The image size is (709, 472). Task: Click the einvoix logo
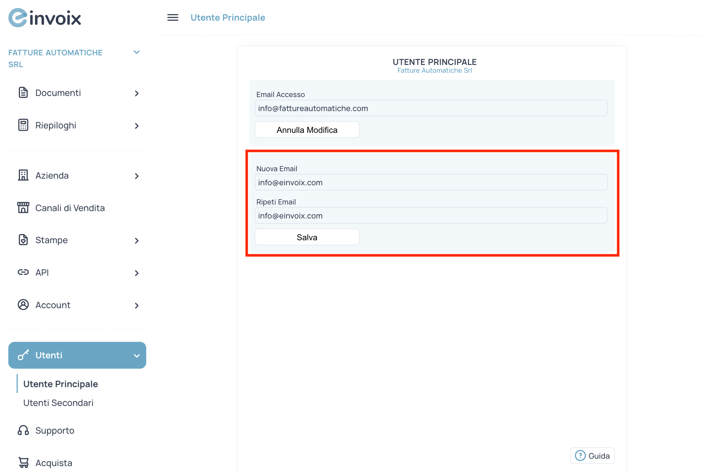tap(44, 17)
